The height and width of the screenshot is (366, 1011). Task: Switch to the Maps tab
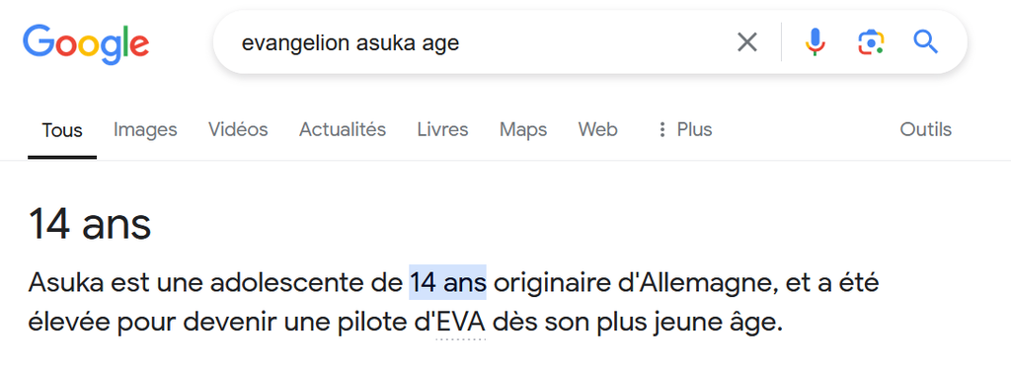(x=523, y=130)
